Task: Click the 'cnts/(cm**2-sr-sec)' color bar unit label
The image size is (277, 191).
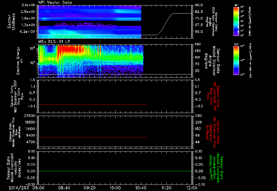Action: tap(250, 21)
